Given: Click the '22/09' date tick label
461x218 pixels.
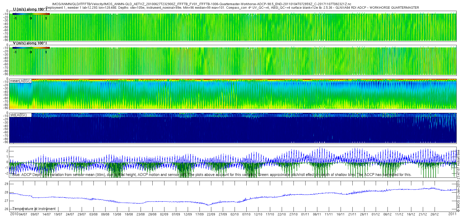Looking at the screenshot, I should tap(211, 214).
